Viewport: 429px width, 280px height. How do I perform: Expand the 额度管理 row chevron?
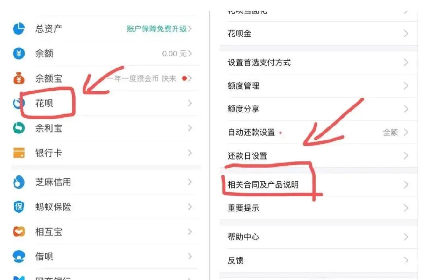[406, 86]
